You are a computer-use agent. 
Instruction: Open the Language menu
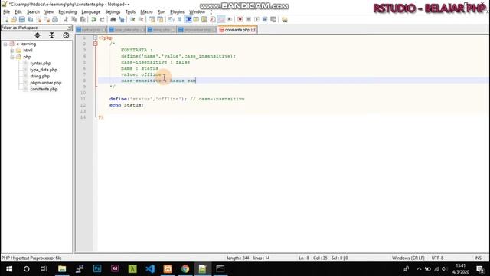(90, 12)
